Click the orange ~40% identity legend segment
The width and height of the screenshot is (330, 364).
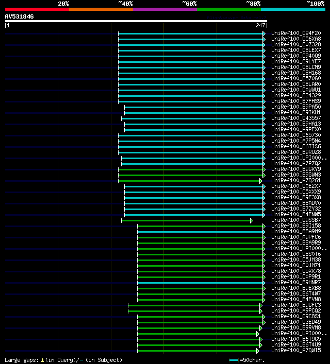(101, 9)
